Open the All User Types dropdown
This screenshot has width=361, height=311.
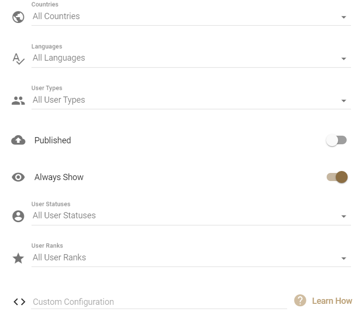pyautogui.click(x=191, y=100)
